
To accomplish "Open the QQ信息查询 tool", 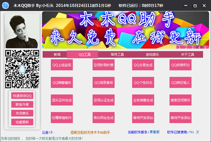I will click(x=103, y=83).
